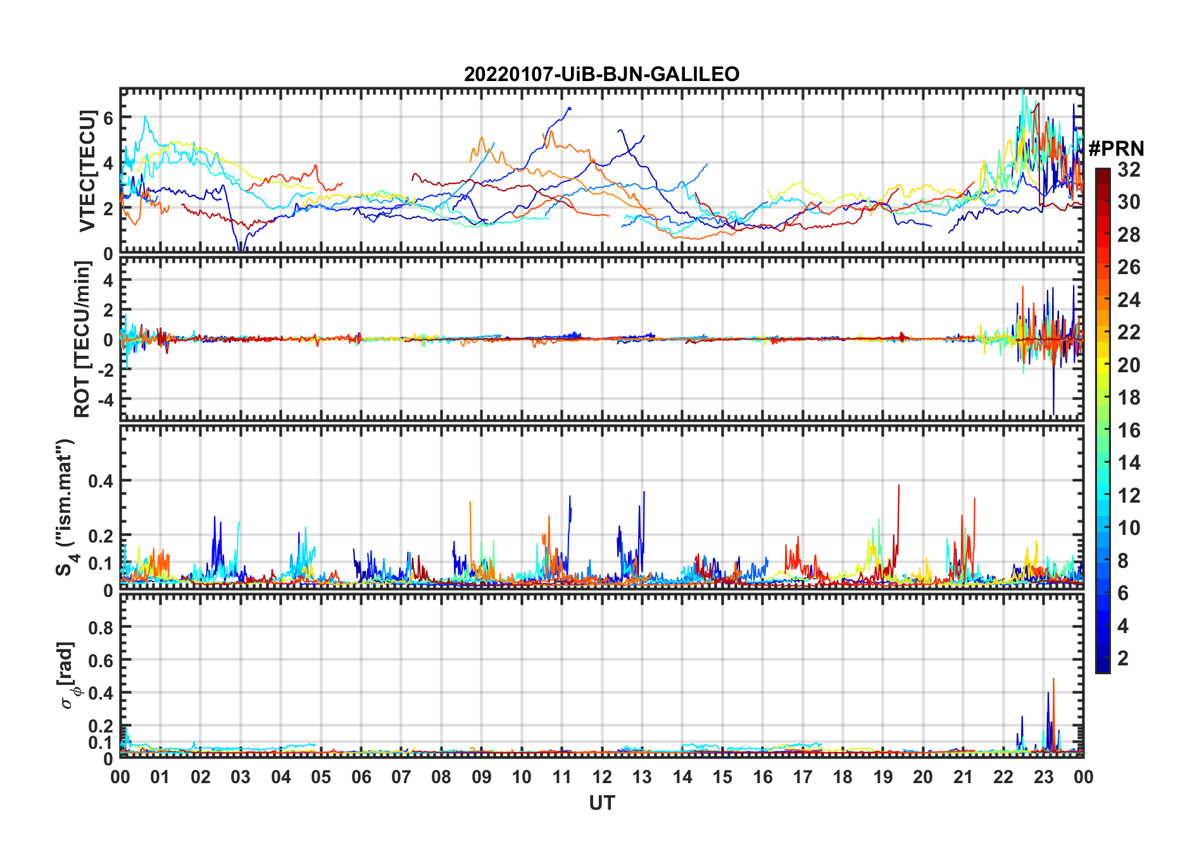
Task: Click colorbar tick label "28"
Action: (1129, 235)
